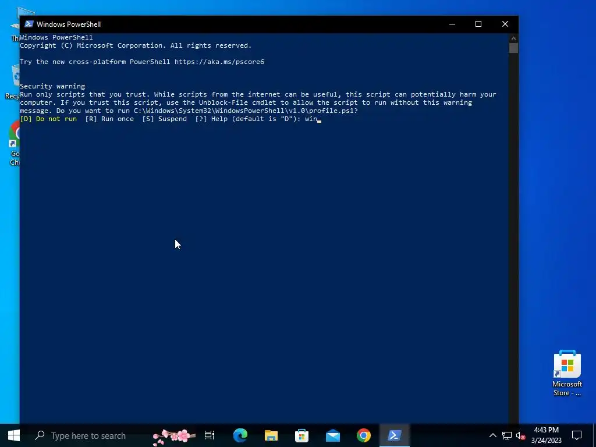
Task: Click the PowerShell scrollbar up arrow
Action: coord(513,38)
